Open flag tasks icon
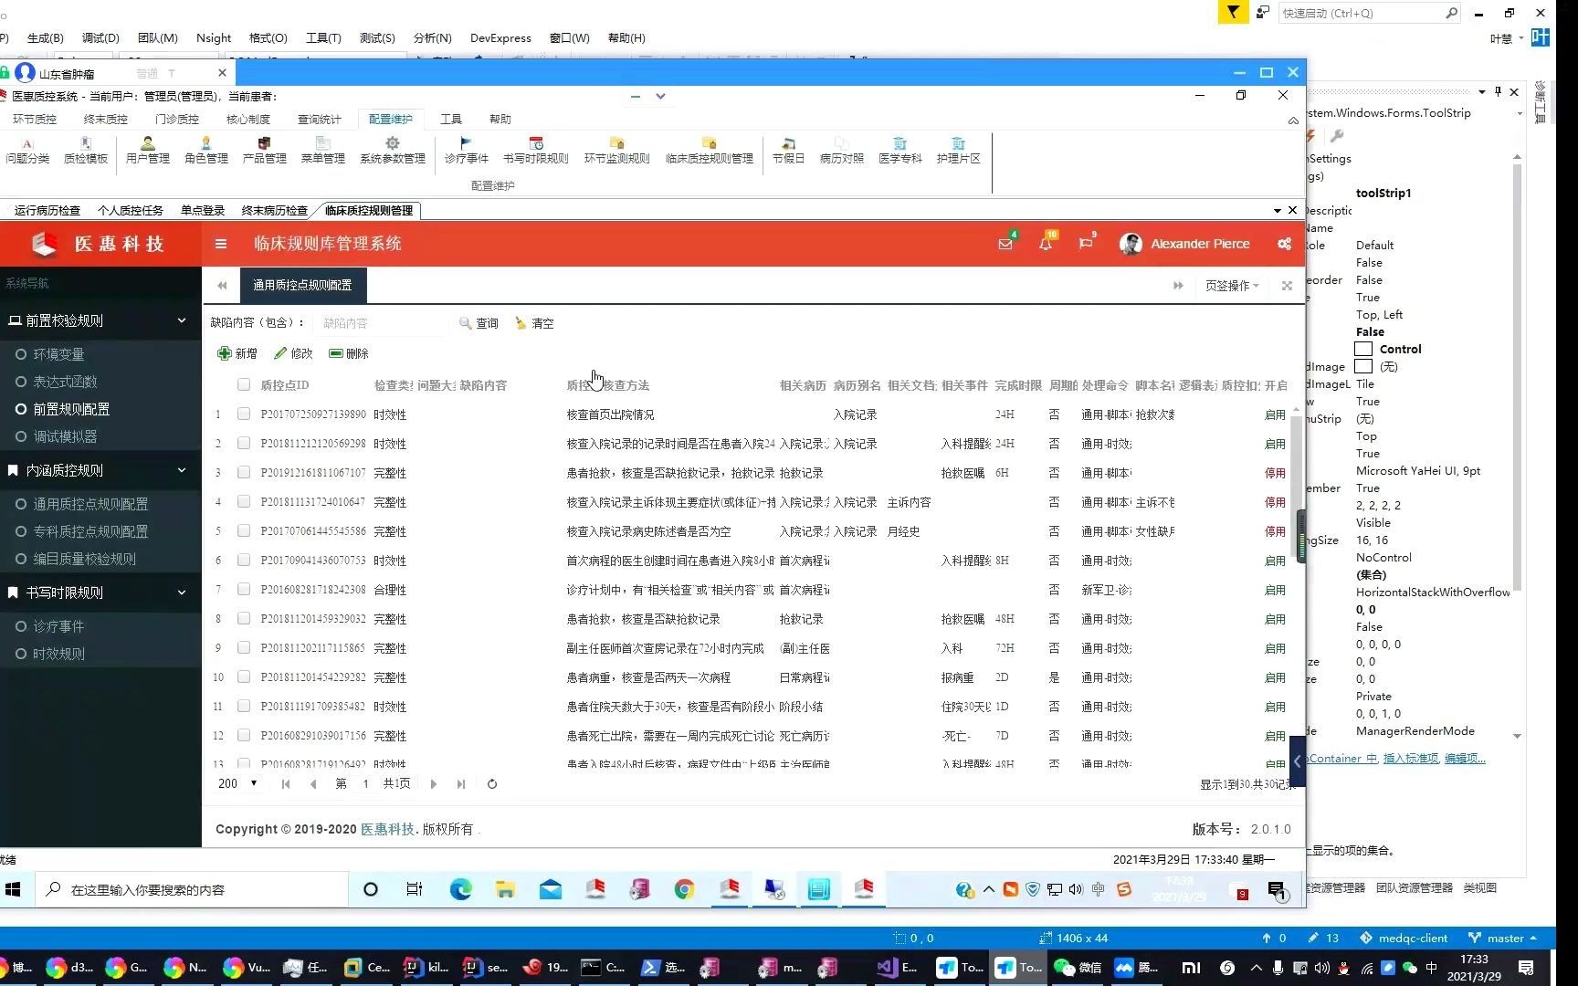 pyautogui.click(x=1086, y=244)
